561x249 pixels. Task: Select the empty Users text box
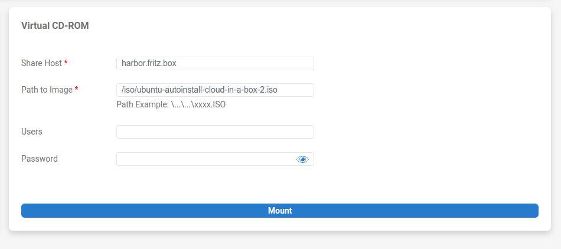(215, 132)
